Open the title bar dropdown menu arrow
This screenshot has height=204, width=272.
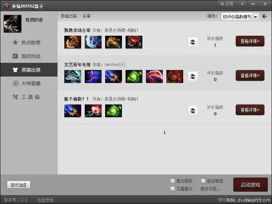tap(242, 4)
